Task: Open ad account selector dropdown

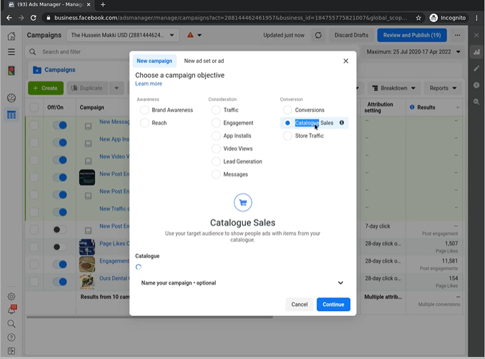Action: click(123, 36)
